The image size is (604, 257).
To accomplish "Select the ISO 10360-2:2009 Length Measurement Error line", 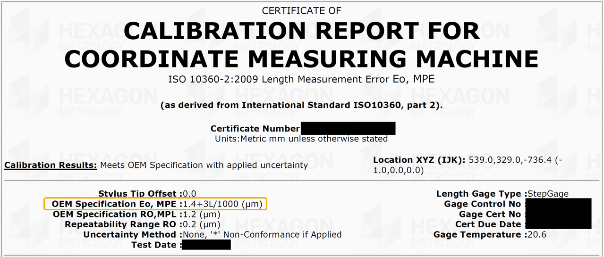I will point(301,80).
